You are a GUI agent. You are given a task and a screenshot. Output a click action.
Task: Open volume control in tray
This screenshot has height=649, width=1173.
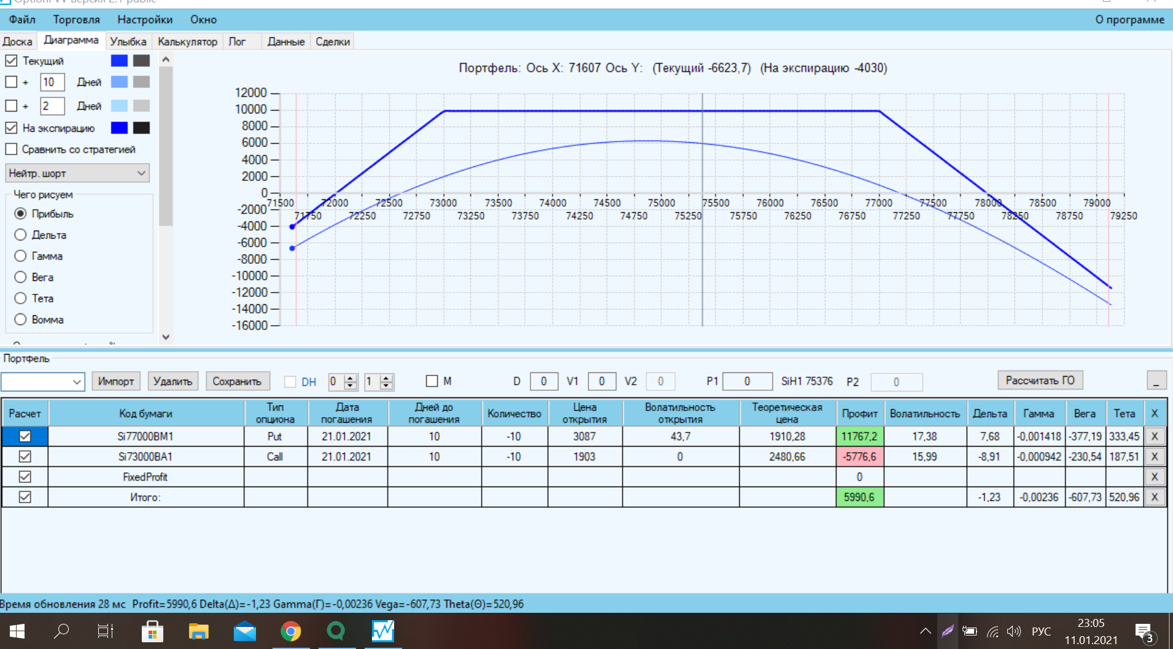point(1014,631)
